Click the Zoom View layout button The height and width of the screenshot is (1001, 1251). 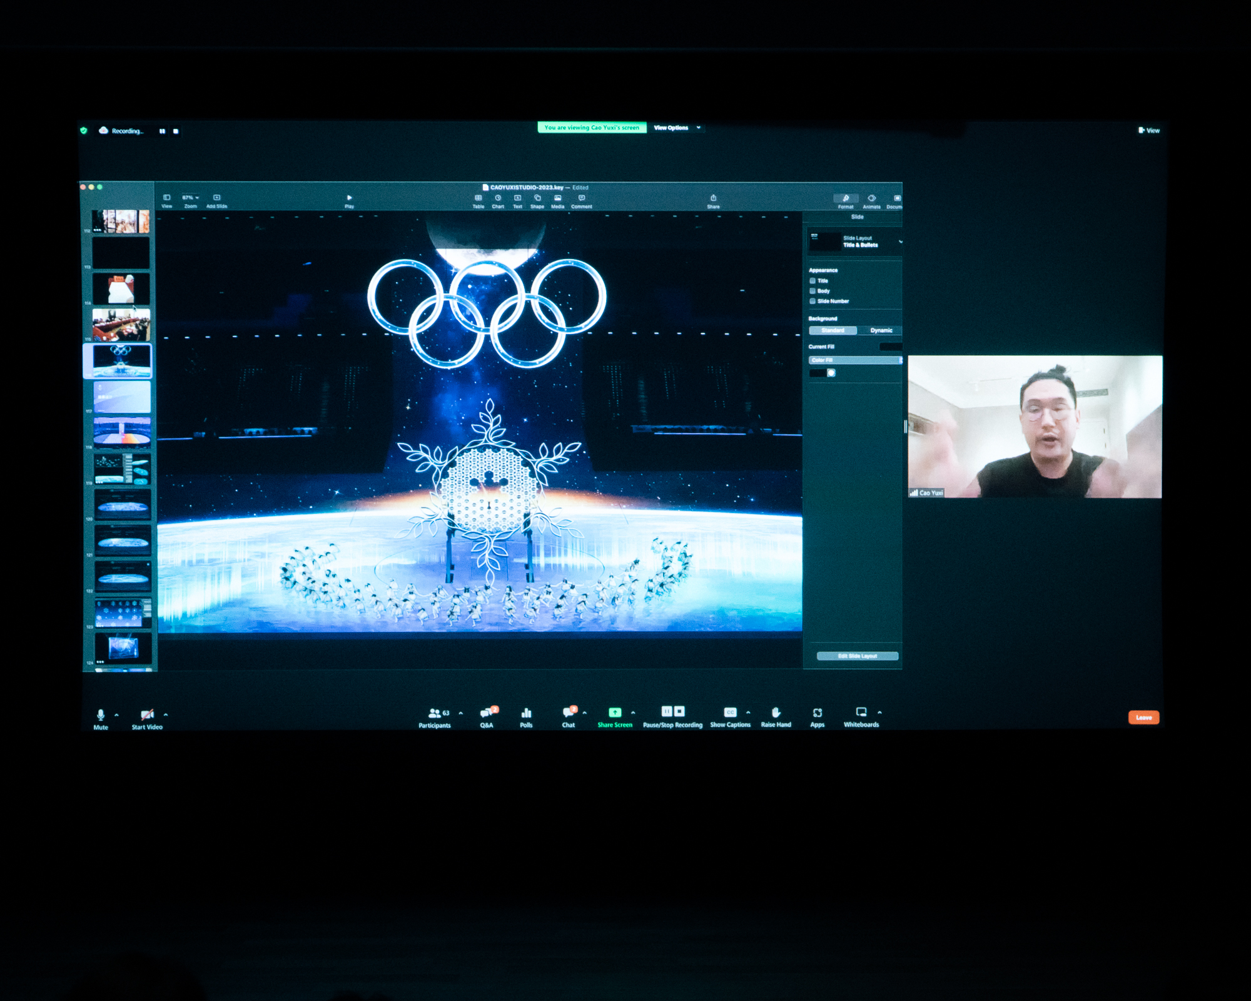tap(1149, 130)
